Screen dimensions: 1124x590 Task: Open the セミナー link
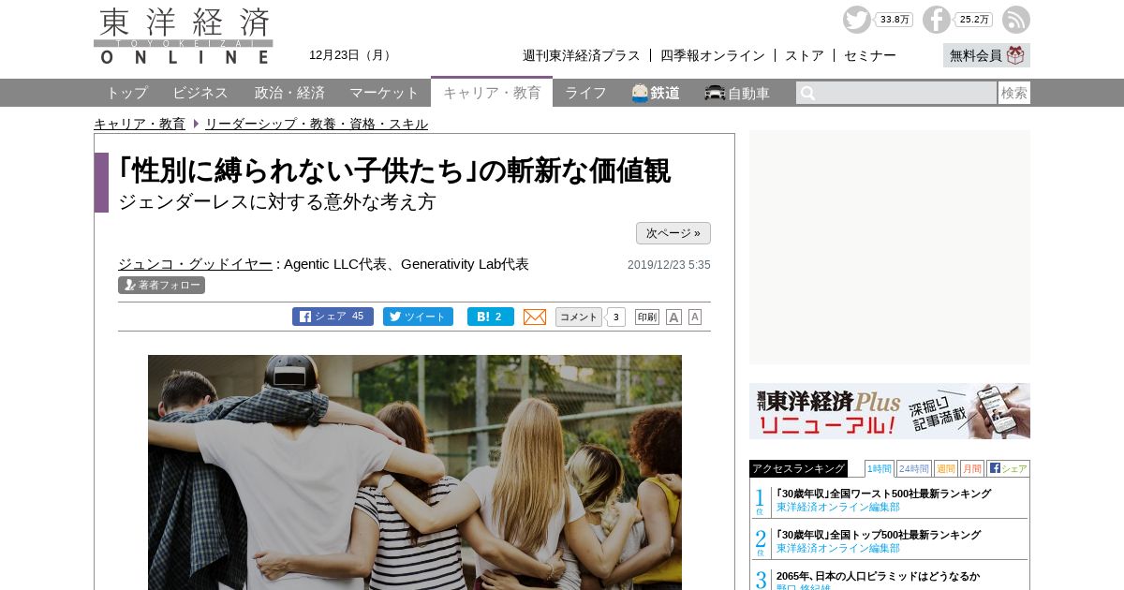[870, 55]
